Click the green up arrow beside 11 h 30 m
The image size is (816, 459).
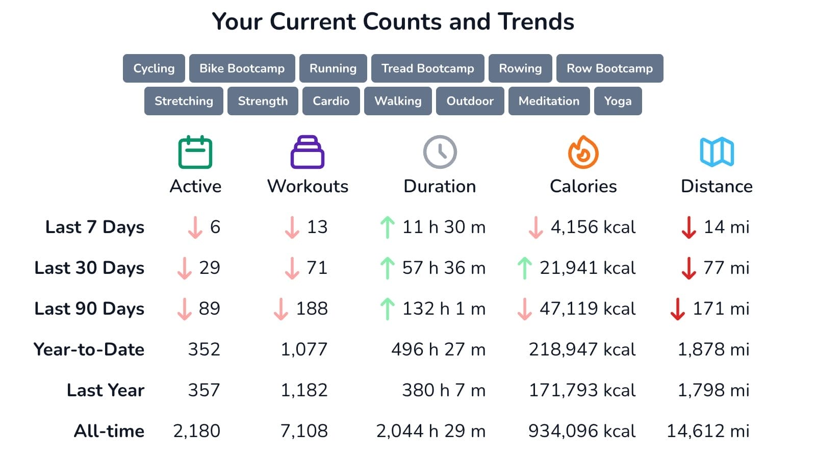tap(388, 227)
